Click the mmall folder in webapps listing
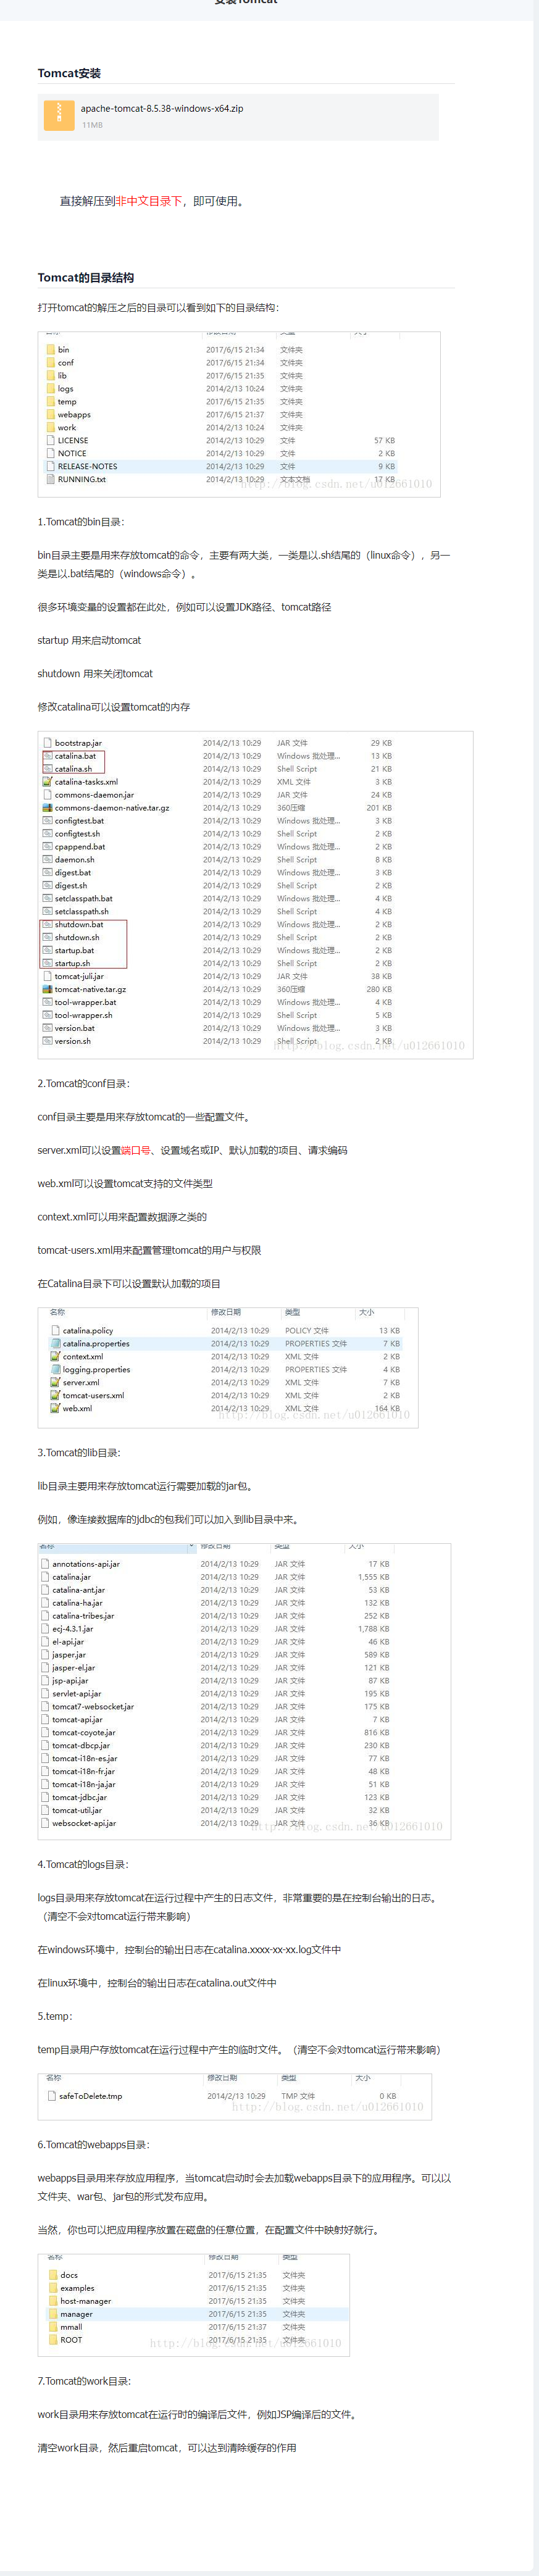 tap(71, 2328)
